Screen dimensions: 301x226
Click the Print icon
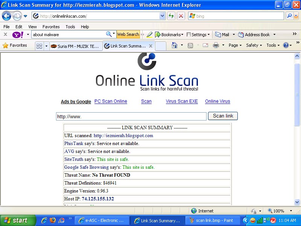(x=216, y=45)
